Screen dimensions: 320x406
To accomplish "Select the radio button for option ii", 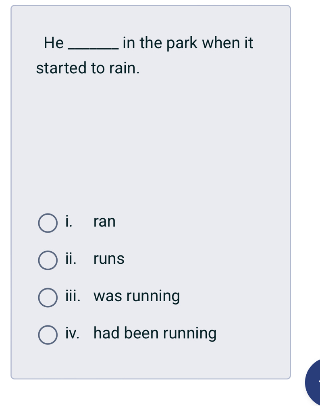I will pos(47,260).
